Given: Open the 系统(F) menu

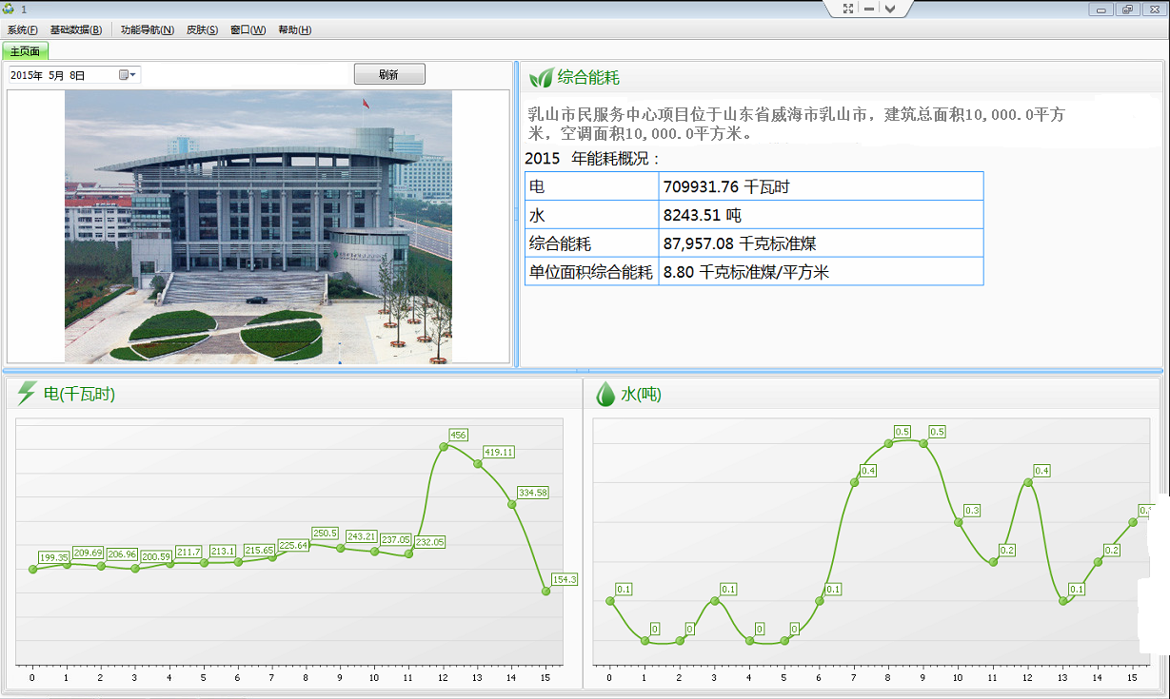Looking at the screenshot, I should click(23, 29).
